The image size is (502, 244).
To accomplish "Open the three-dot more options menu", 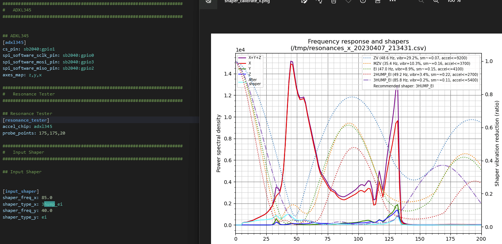I will (393, 1).
